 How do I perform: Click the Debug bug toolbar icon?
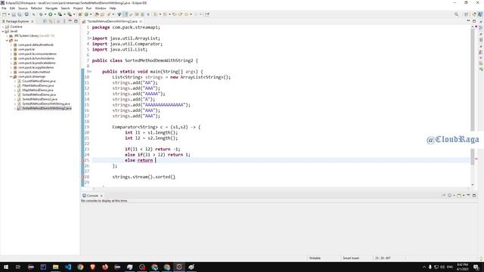[x=41, y=14]
